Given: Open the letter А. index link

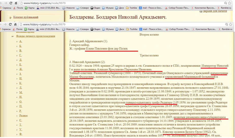Looking at the screenshot, I should 21,41.
